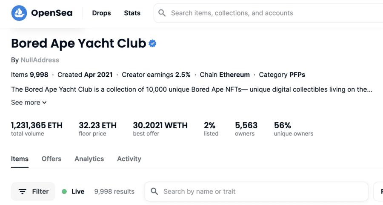Viewport: 383px width, 205px height.
Task: Click the 30.2021 WETH best offer stat
Action: [x=160, y=129]
